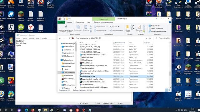Click Invert Selection option
The width and height of the screenshot is (200, 112).
[x=157, y=31]
